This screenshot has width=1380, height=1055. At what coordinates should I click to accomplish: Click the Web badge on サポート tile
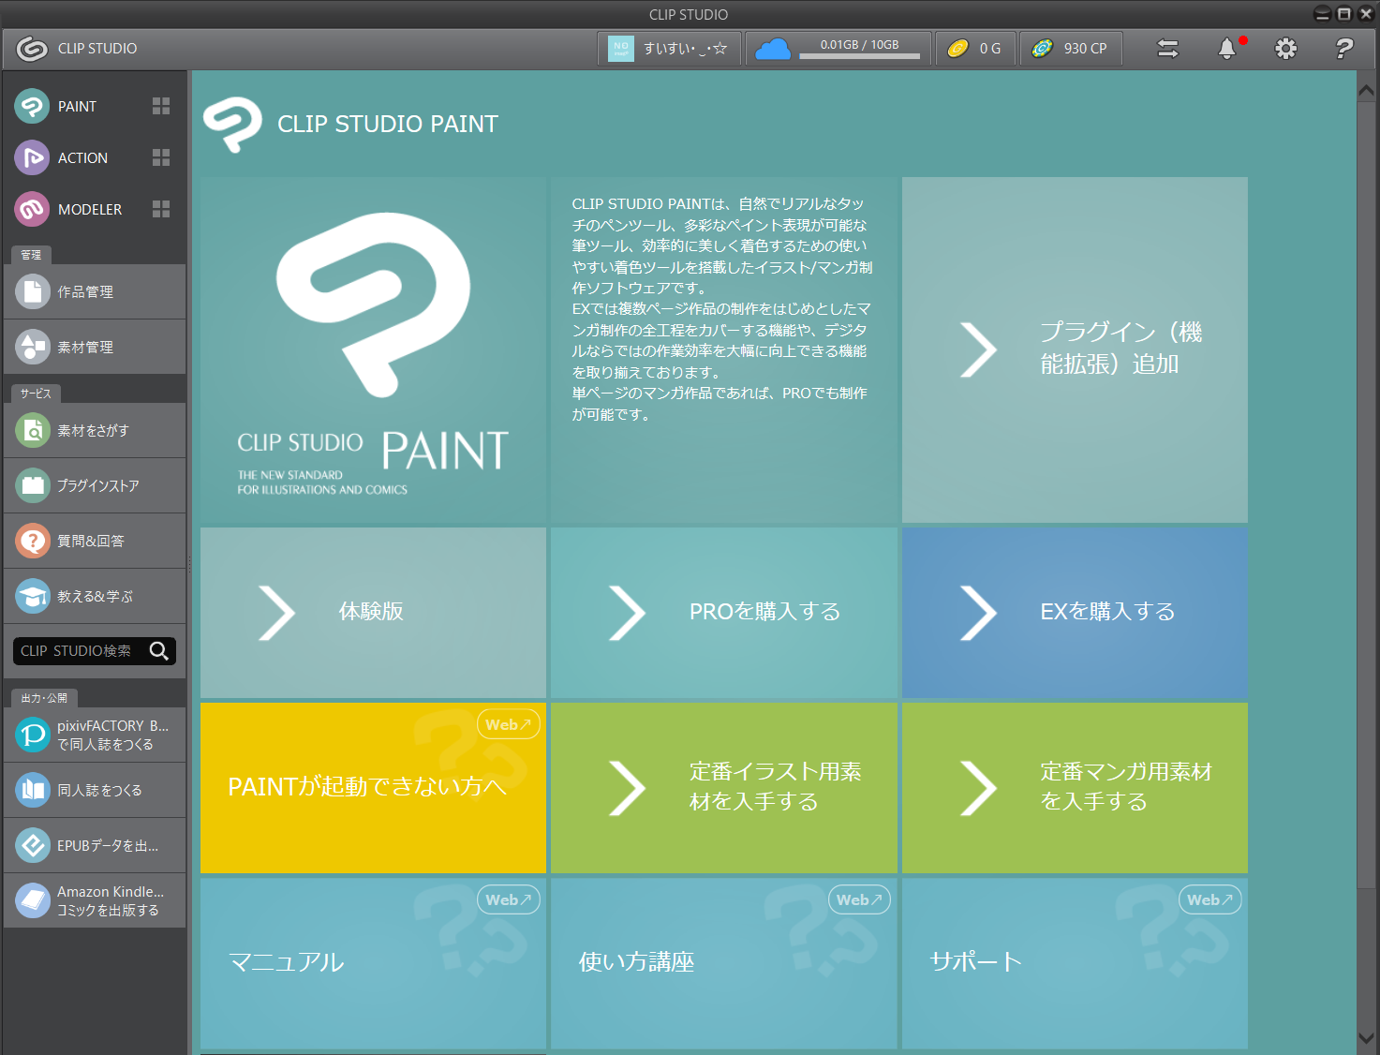click(1210, 899)
